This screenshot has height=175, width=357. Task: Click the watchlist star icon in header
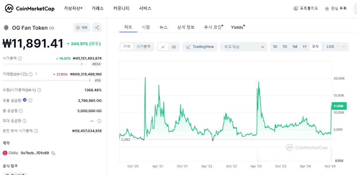click(327, 9)
